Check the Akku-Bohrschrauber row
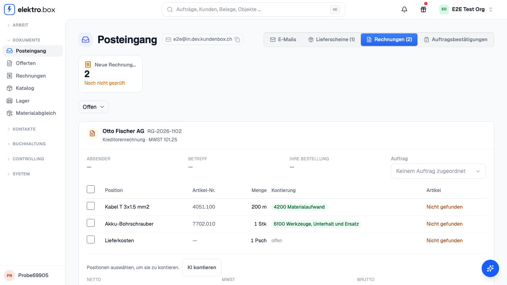This screenshot has height=285, width=507. click(91, 223)
